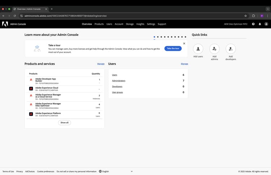Open the Overview nav item

pyautogui.click(x=87, y=24)
